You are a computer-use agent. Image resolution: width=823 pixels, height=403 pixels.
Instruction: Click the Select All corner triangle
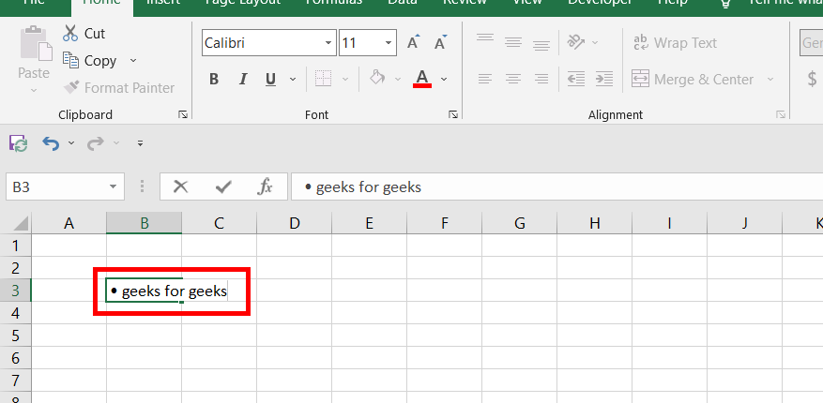20,224
